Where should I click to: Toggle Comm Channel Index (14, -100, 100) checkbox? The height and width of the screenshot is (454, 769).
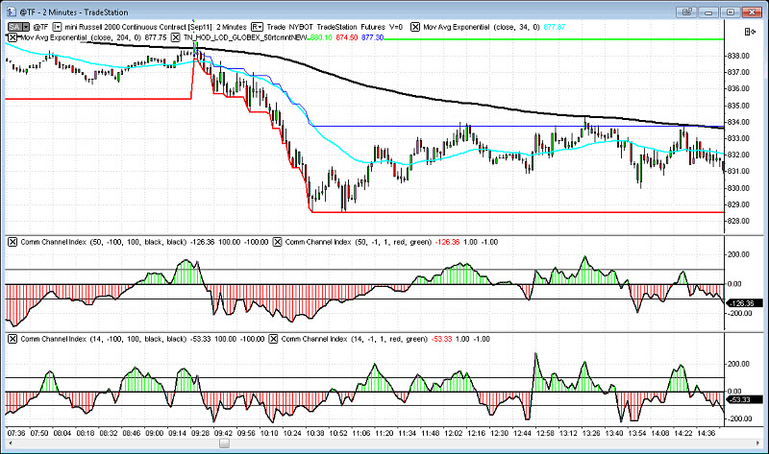[x=12, y=339]
